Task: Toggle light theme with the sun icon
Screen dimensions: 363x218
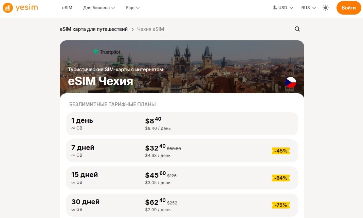Action: (x=325, y=7)
